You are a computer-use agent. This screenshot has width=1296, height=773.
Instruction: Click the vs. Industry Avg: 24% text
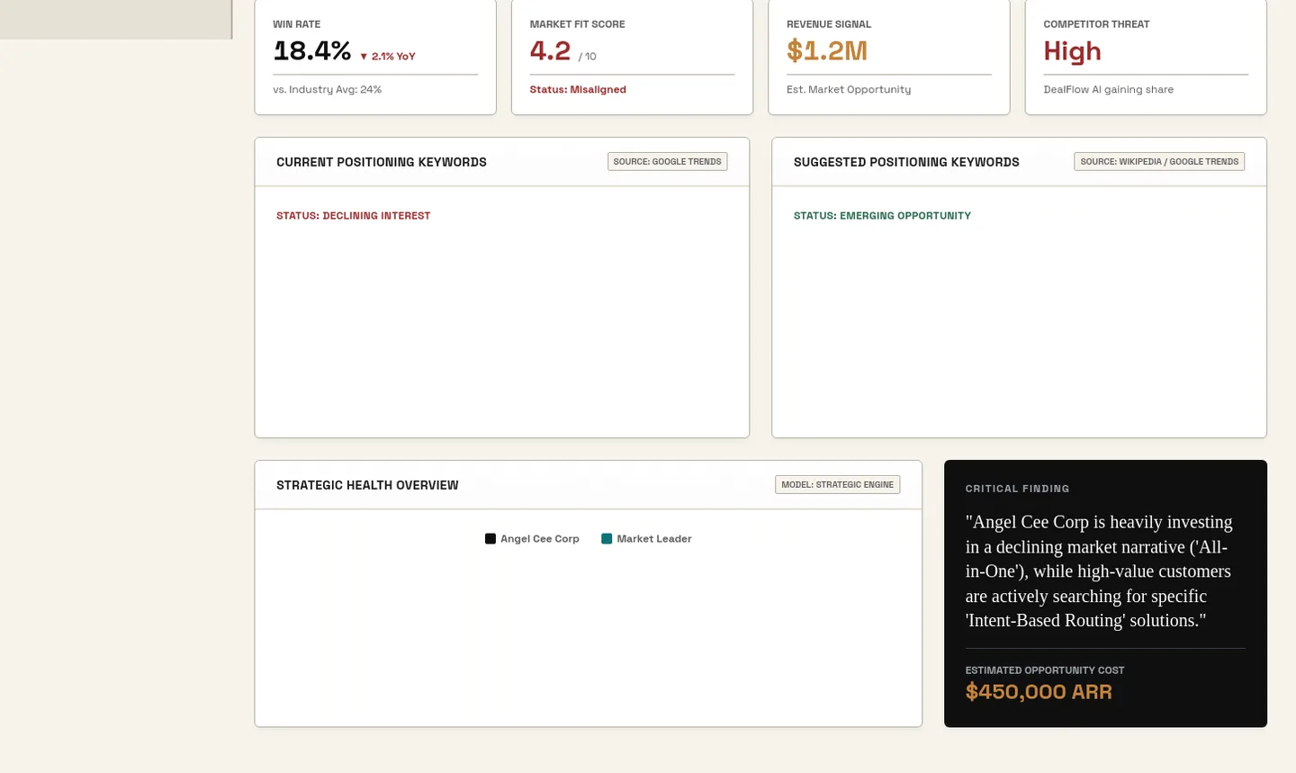[328, 89]
